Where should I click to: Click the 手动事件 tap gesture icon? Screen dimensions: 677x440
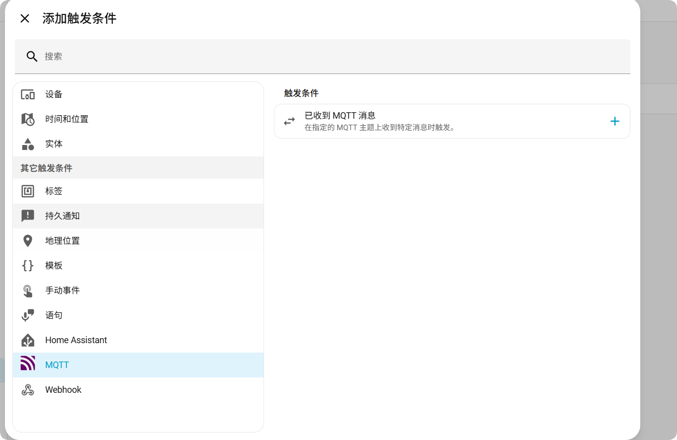pyautogui.click(x=28, y=291)
